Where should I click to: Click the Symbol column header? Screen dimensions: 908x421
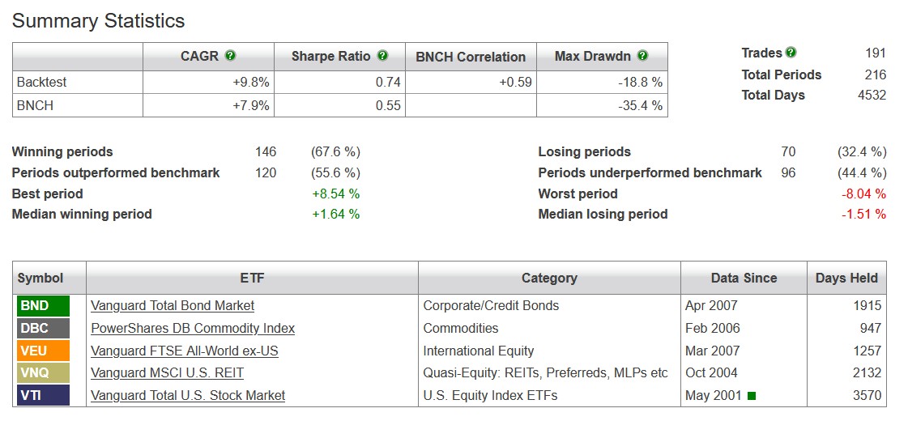tap(40, 278)
